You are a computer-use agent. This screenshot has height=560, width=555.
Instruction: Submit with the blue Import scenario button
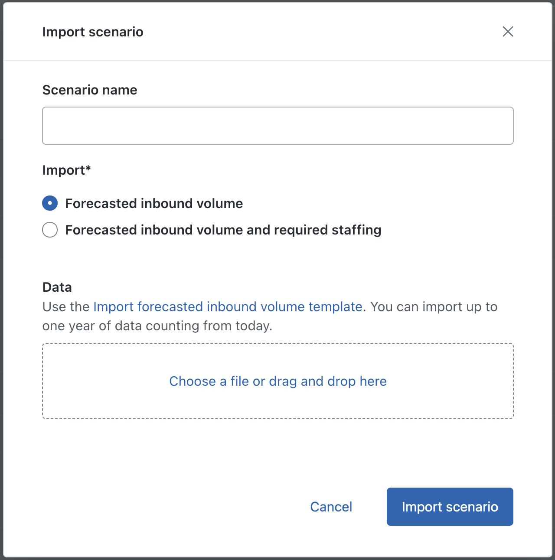[x=450, y=507]
